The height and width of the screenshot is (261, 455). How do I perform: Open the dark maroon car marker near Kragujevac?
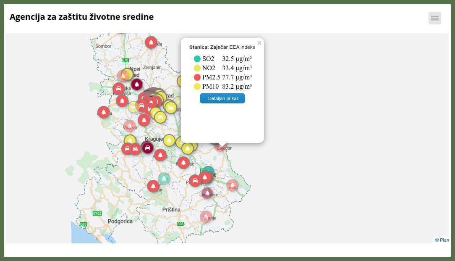[x=147, y=148]
